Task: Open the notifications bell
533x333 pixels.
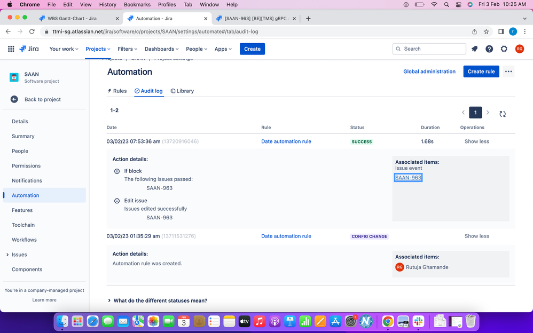Action: [x=475, y=49]
